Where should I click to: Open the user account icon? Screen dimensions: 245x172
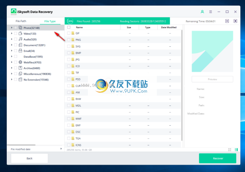202,12
